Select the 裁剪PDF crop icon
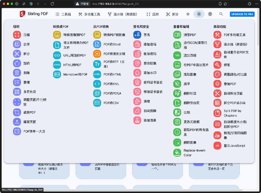Screen dimensions: 261x193 pos(17,112)
